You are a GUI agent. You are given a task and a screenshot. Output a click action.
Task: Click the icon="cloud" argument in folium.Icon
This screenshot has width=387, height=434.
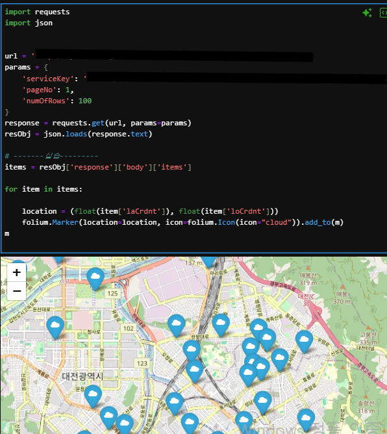point(265,222)
